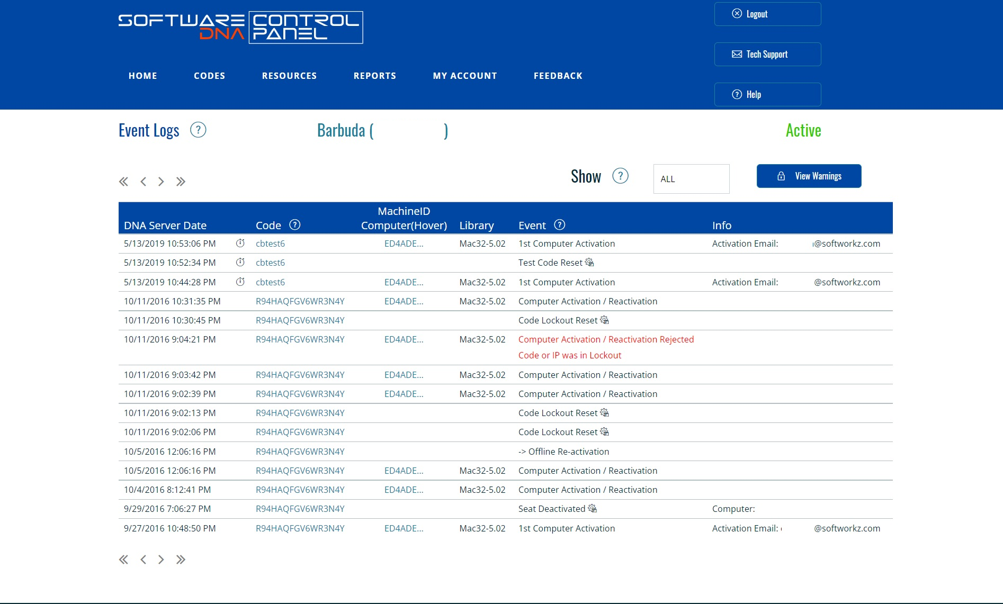Click ED4ADE... machine ID on 9/27/2016 row
The width and height of the screenshot is (1003, 604).
click(404, 528)
